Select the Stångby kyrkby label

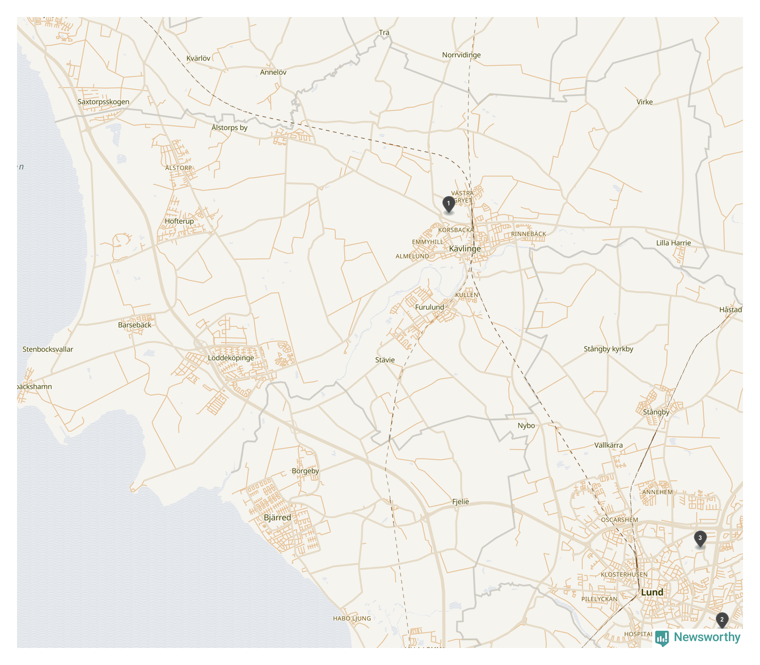[x=609, y=349]
